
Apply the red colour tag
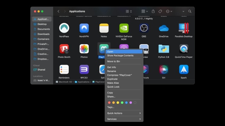coord(109,103)
